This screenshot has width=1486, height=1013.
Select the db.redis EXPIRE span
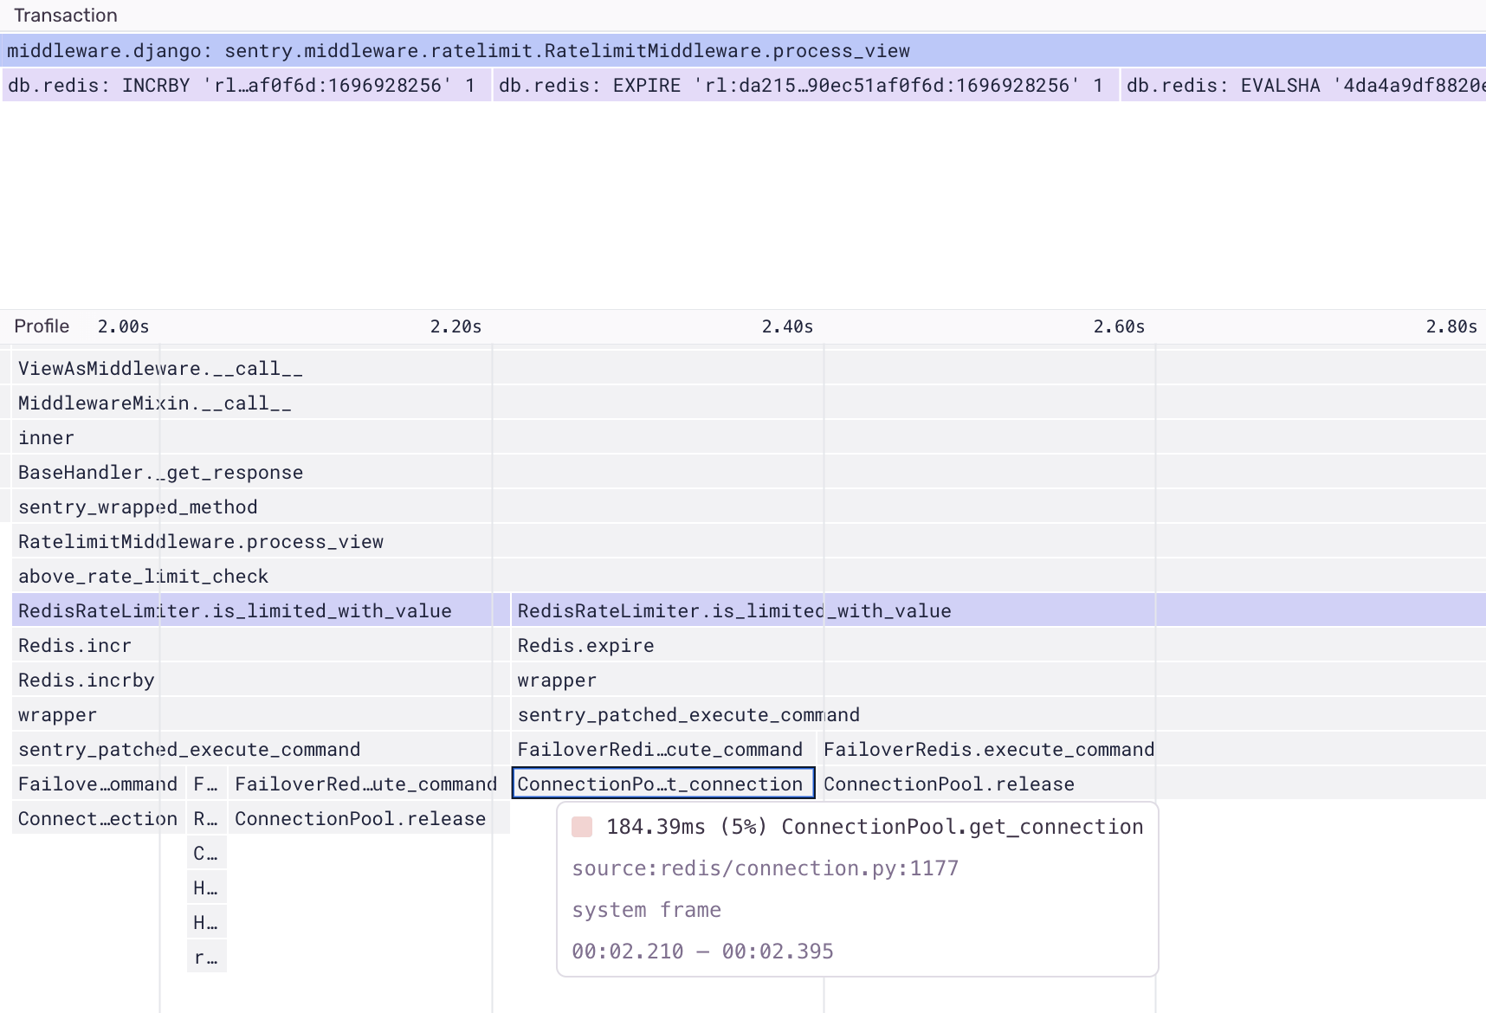[805, 86]
